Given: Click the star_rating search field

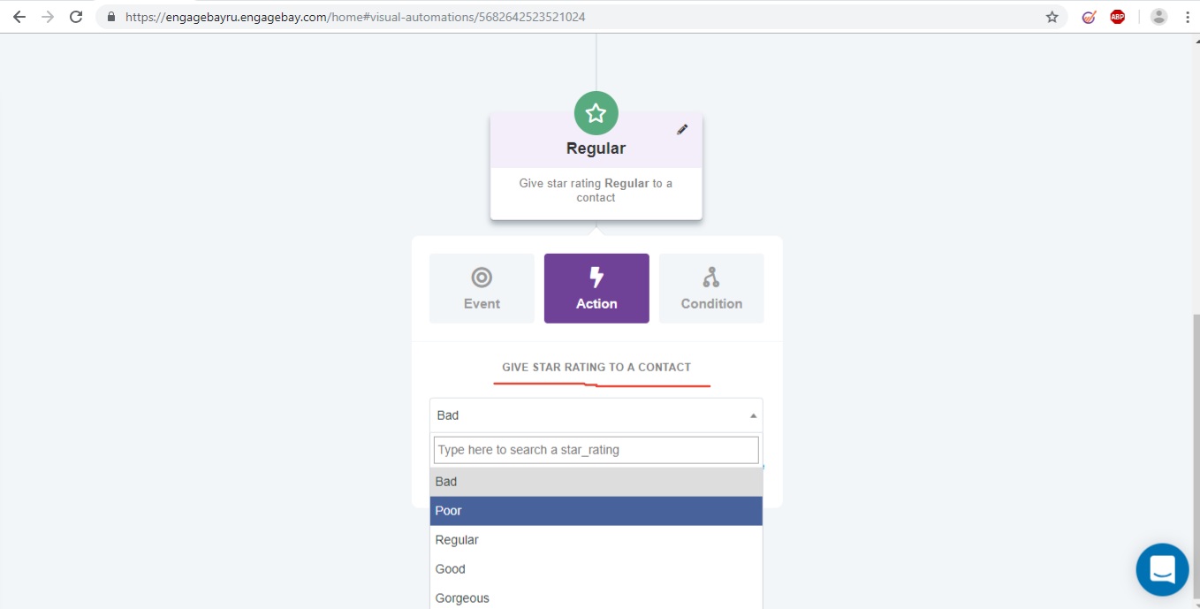Looking at the screenshot, I should tap(596, 450).
